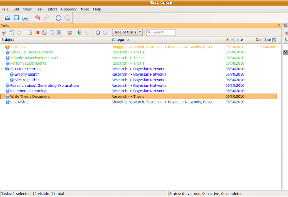288x197 pixels.
Task: Select the Schedule Thesis Defense task
Action: 31,52
